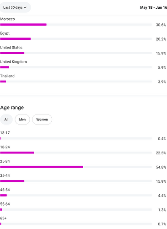Open the Last 30 days dropdown
Screen dimensions: 167x229
click(x=15, y=7)
